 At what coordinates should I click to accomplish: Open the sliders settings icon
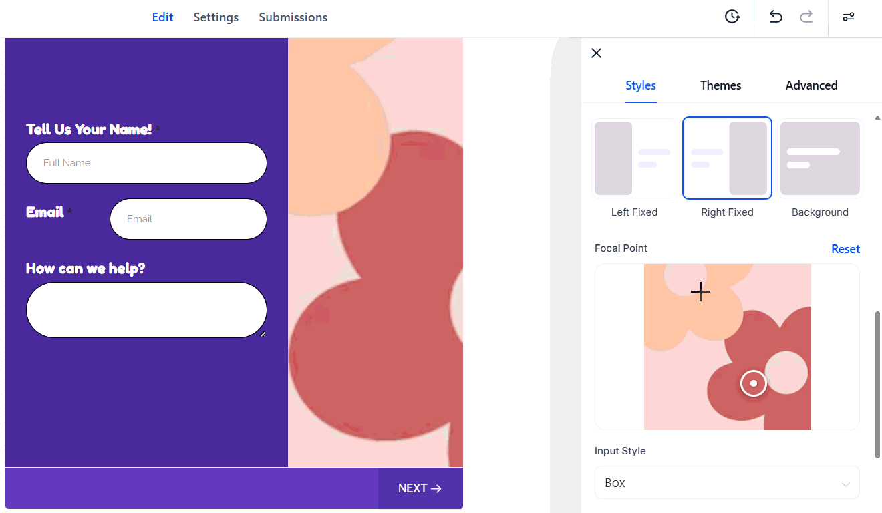(x=849, y=17)
